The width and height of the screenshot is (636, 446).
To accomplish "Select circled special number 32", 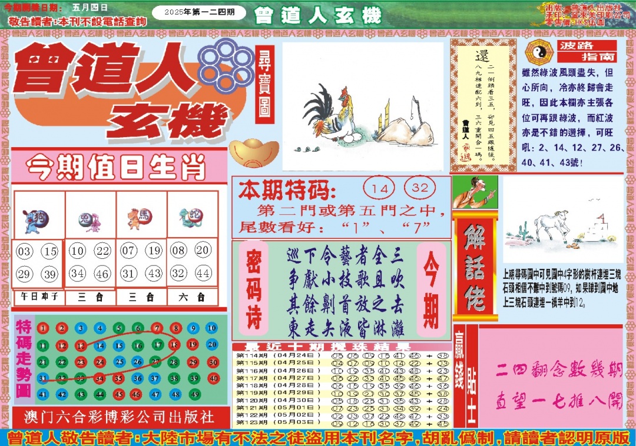I will (420, 188).
